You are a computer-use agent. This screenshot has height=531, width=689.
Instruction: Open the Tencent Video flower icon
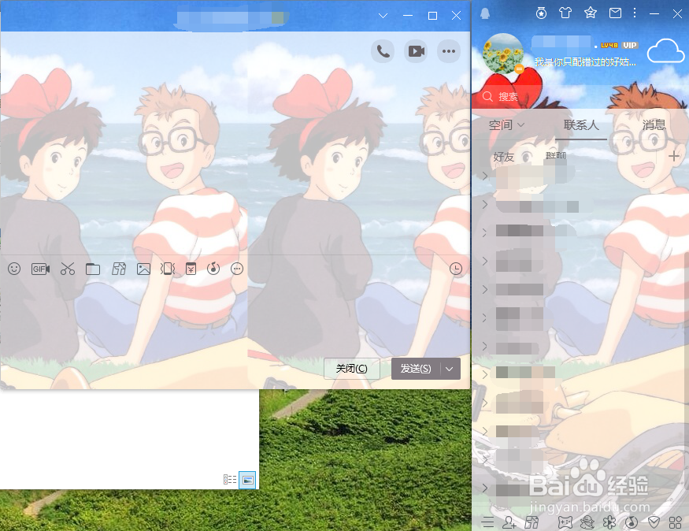tap(609, 522)
